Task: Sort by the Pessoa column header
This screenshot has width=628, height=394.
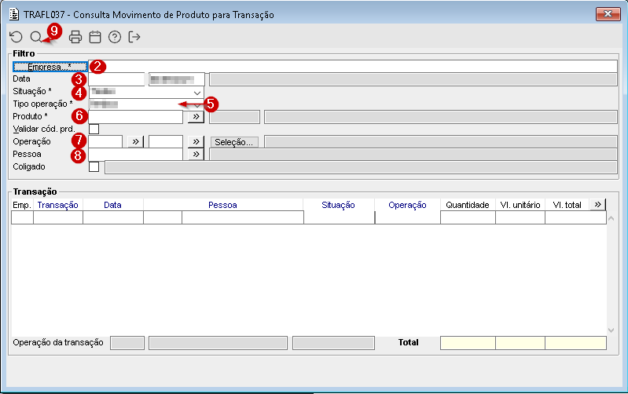Action: tap(222, 205)
